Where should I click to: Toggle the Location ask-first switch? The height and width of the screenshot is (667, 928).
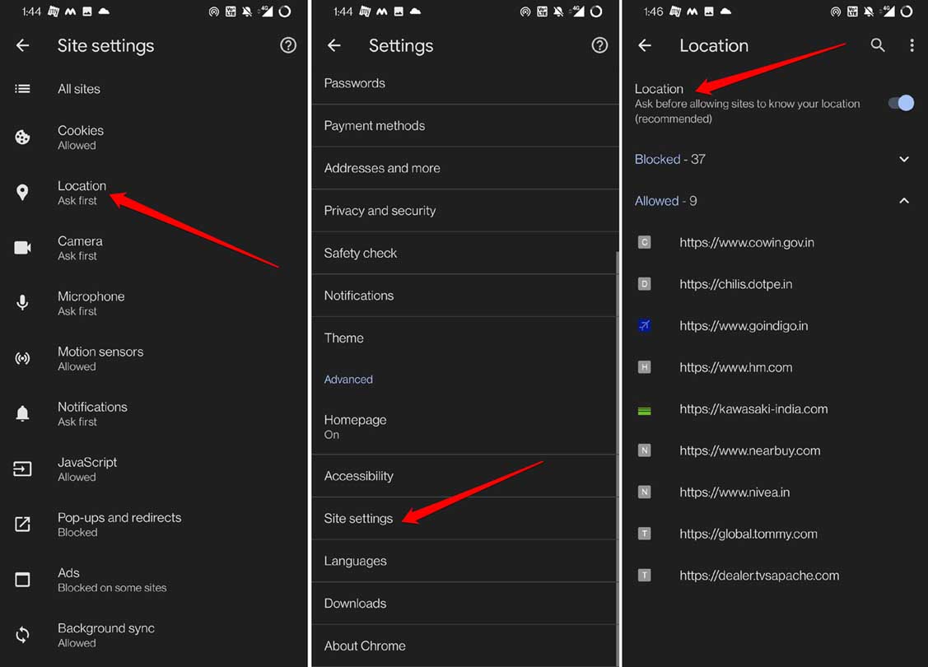pos(901,103)
